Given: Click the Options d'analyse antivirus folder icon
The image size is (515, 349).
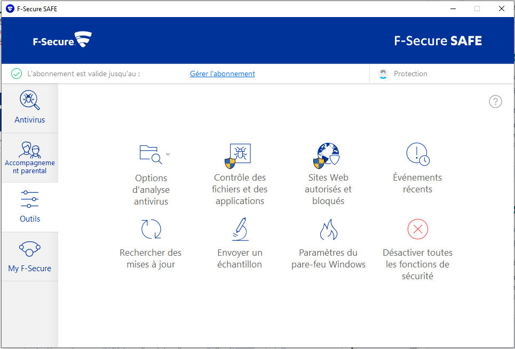Looking at the screenshot, I should pos(150,154).
